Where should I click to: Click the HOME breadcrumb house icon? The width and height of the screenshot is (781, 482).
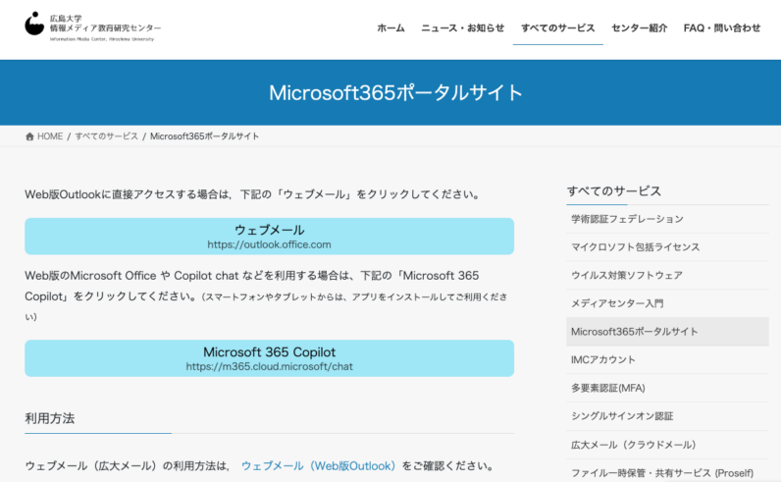(29, 136)
